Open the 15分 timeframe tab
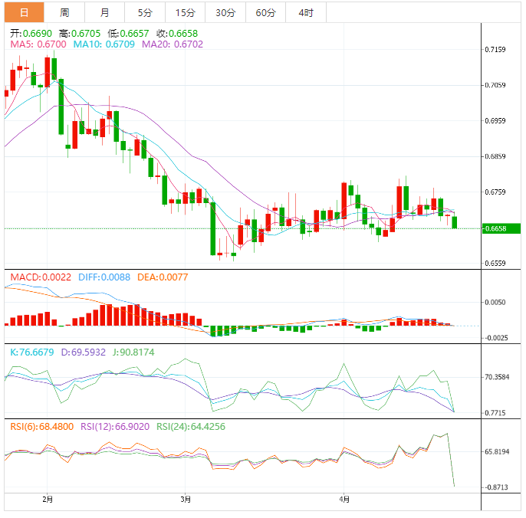The height and width of the screenshot is (518, 526). [x=186, y=13]
